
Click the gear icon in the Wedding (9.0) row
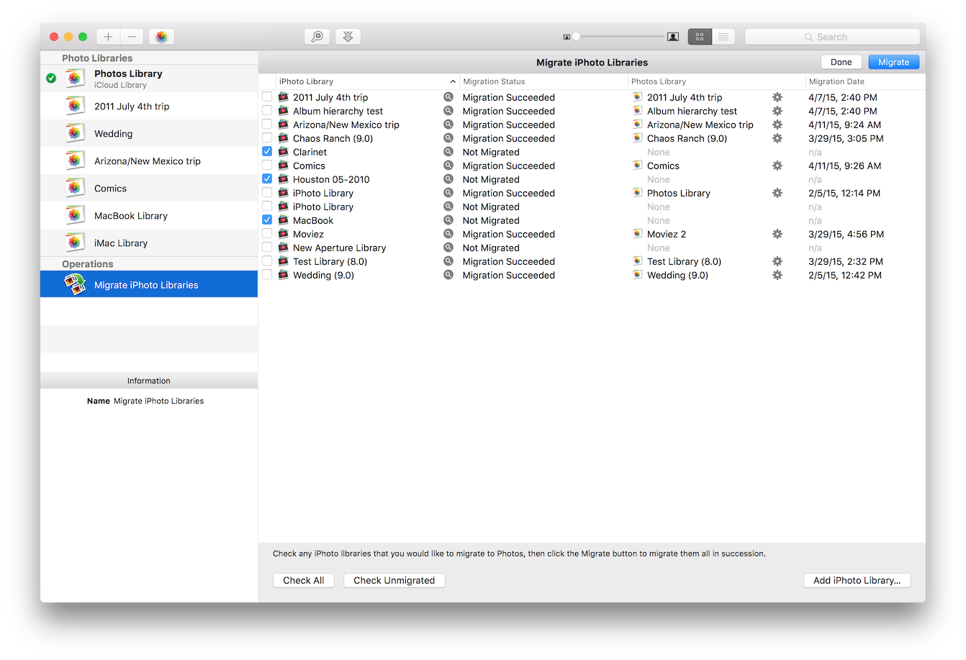777,275
